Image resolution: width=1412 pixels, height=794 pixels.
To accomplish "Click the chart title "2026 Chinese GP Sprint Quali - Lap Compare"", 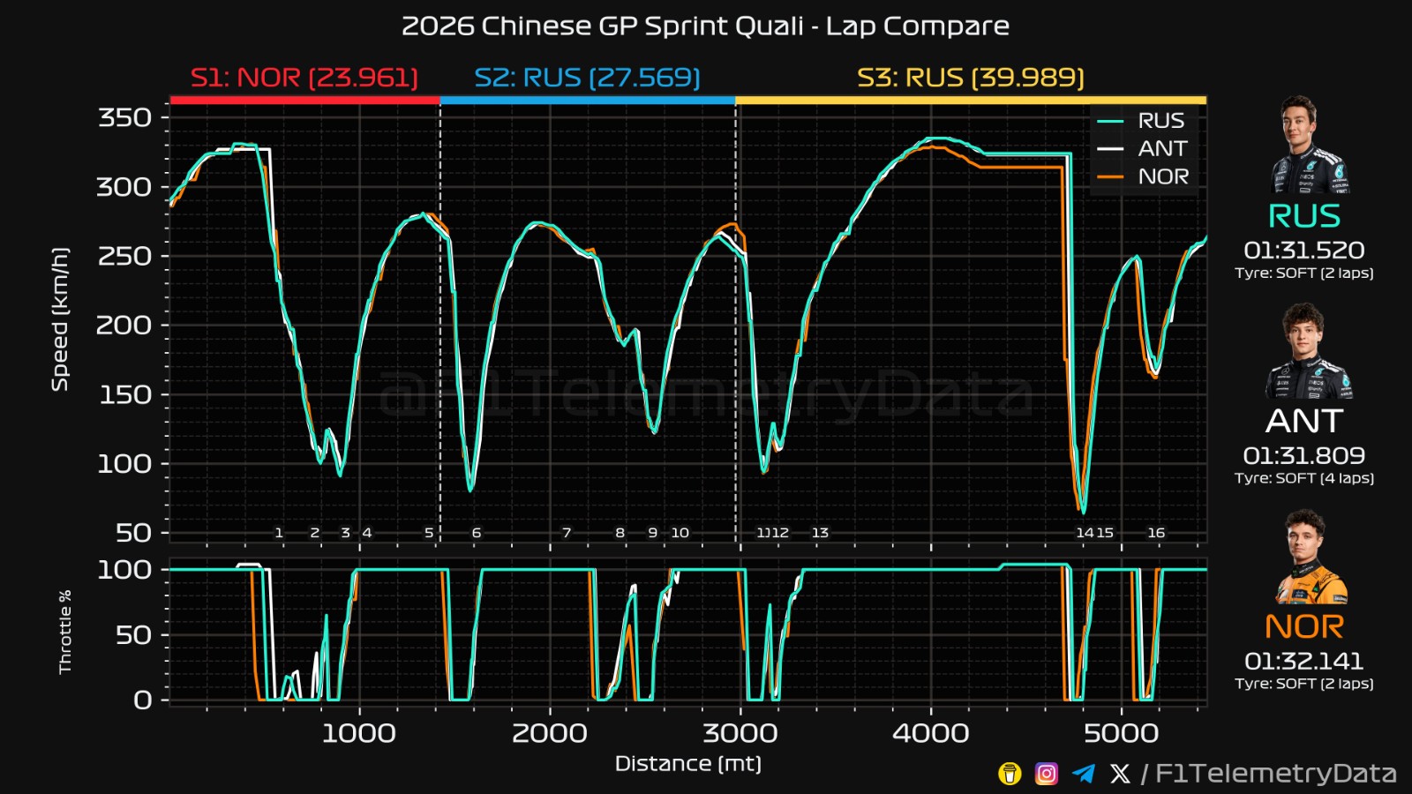I will (705, 26).
